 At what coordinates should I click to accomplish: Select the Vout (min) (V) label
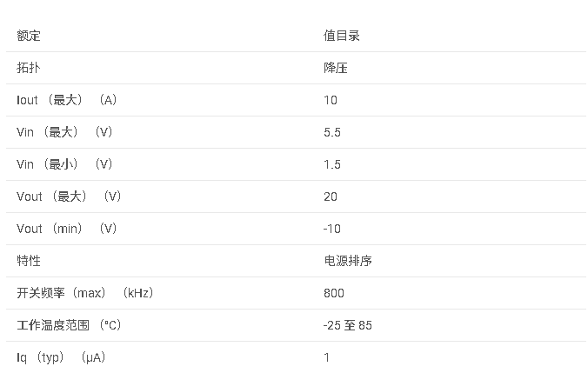tap(67, 229)
